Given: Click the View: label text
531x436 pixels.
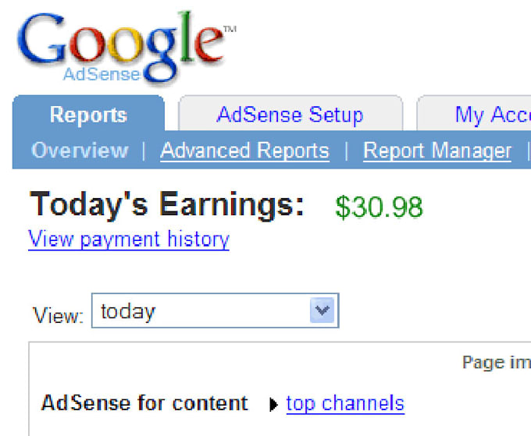Looking at the screenshot, I should (x=58, y=316).
